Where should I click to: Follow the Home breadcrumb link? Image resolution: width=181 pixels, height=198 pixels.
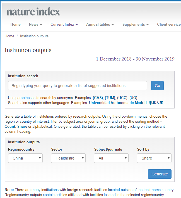[x=9, y=36]
